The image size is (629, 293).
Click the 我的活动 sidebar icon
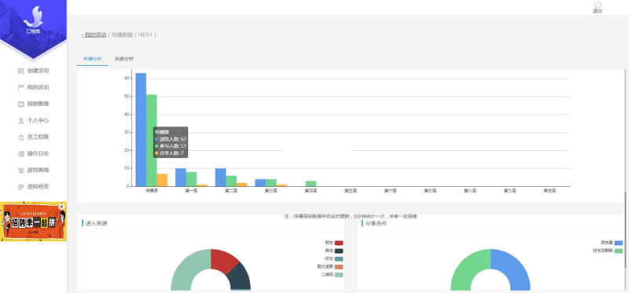(x=21, y=87)
